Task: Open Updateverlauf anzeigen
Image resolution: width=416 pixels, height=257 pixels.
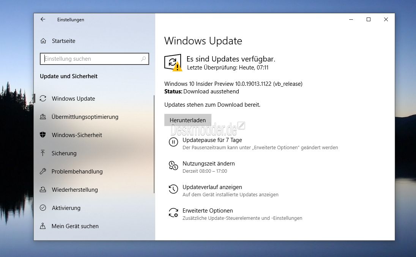Action: (212, 187)
